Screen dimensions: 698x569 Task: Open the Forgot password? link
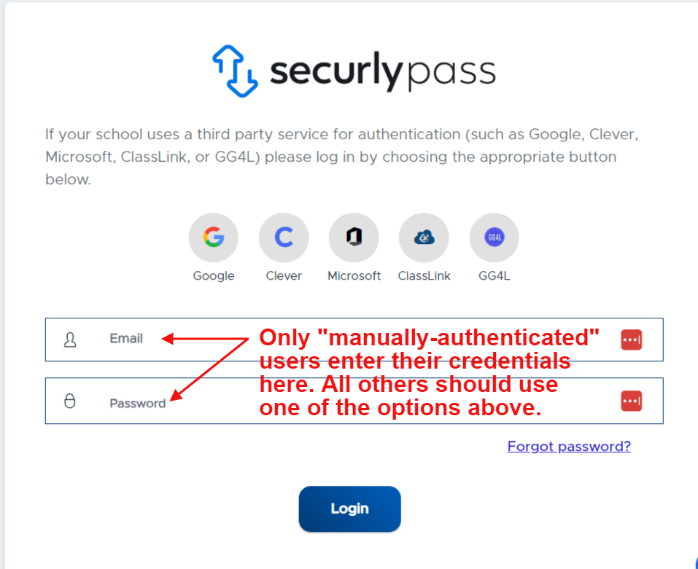click(569, 447)
